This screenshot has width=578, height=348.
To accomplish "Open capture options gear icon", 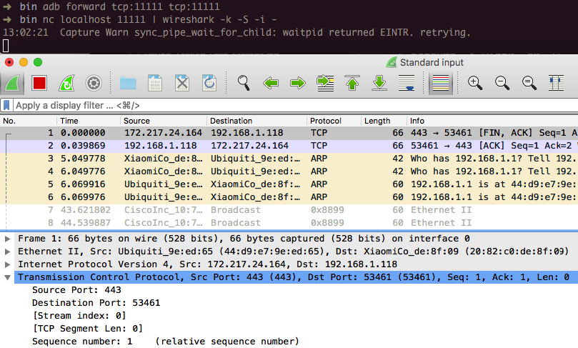I will (93, 83).
